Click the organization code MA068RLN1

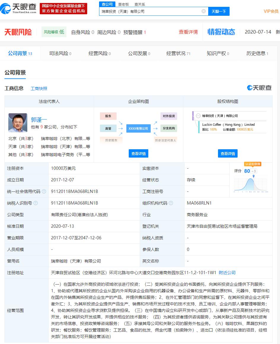[199, 203]
